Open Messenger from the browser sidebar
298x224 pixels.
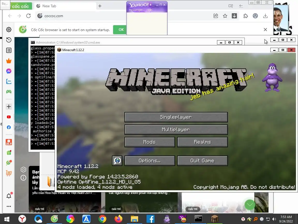pos(9,71)
